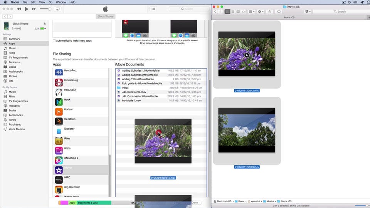Go forward with the iTunes forward arrow
Image resolution: width=370 pixels, height=208 pixels.
pos(10,17)
